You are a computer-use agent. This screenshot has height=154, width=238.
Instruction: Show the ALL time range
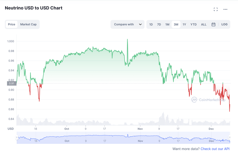204,24
